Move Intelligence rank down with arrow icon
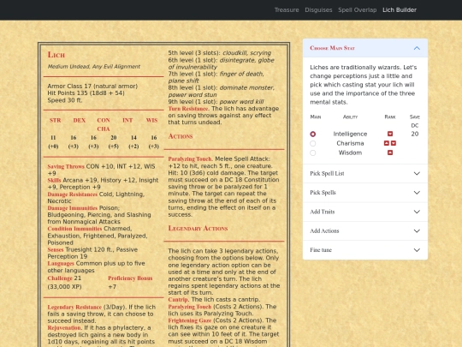The height and width of the screenshot is (347, 462). tap(390, 134)
